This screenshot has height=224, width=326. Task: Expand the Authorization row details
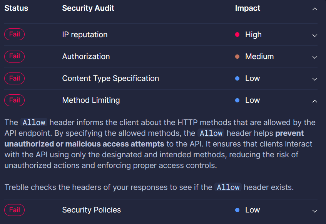[314, 57]
